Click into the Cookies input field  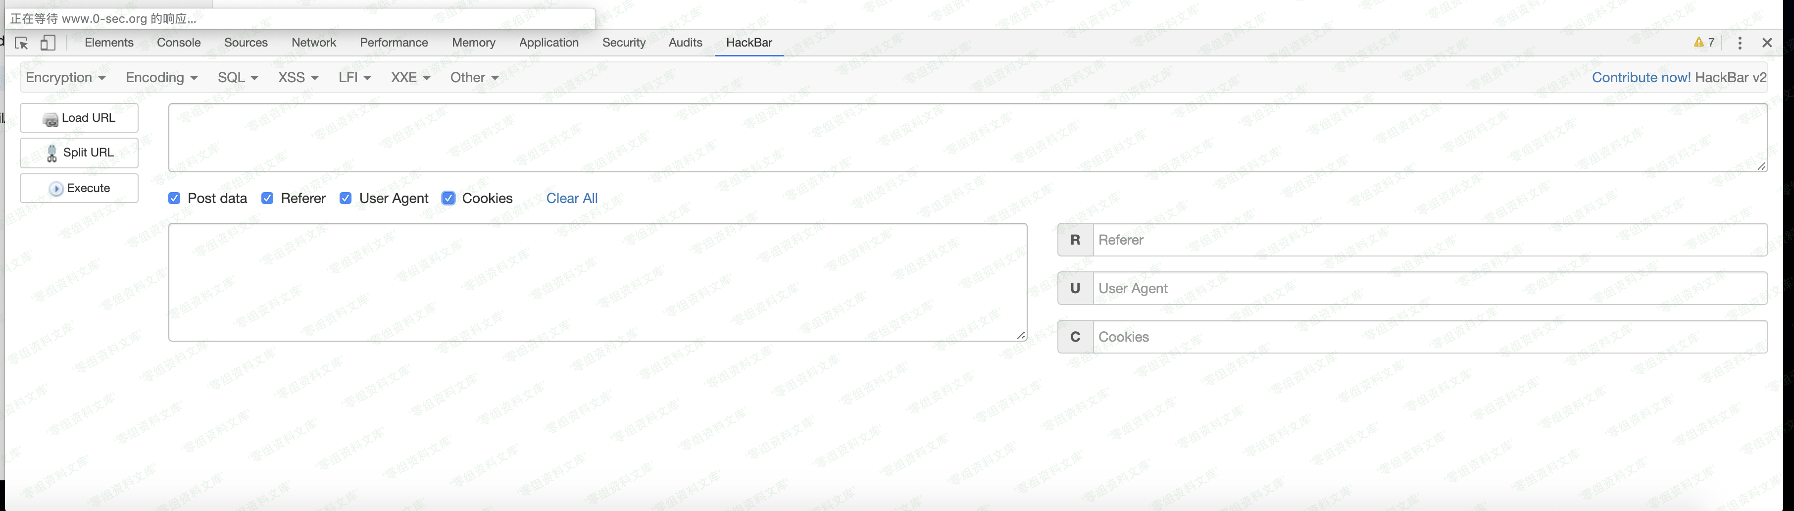coord(1429,337)
